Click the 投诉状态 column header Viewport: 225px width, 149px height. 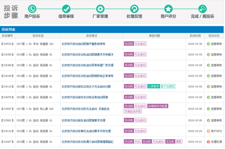coord(214,36)
